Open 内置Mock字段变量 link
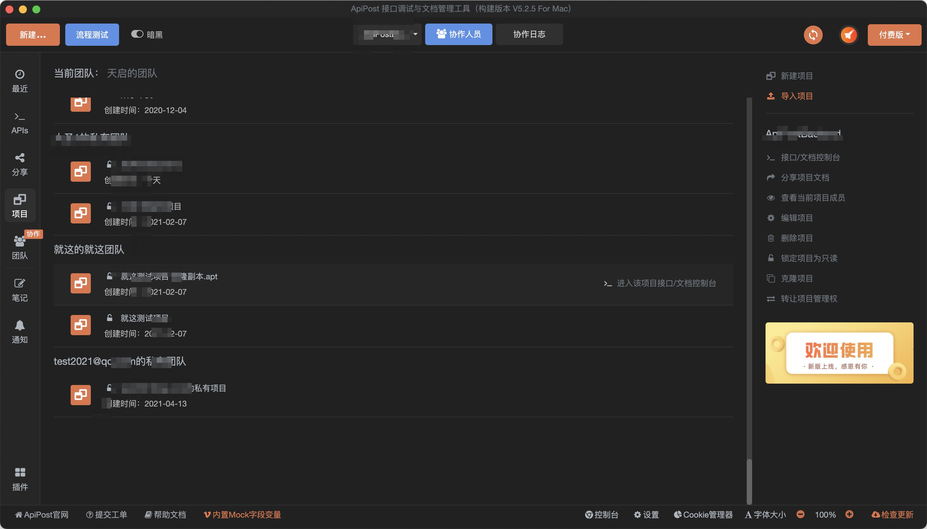The width and height of the screenshot is (927, 529). [242, 515]
